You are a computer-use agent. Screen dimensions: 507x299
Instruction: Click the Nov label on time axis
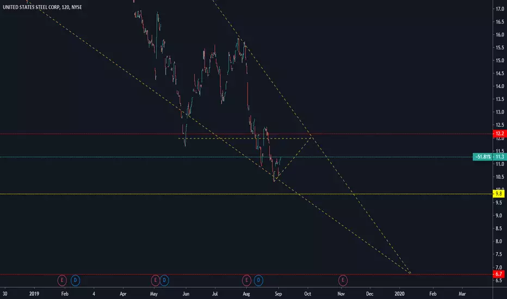tap(341, 294)
